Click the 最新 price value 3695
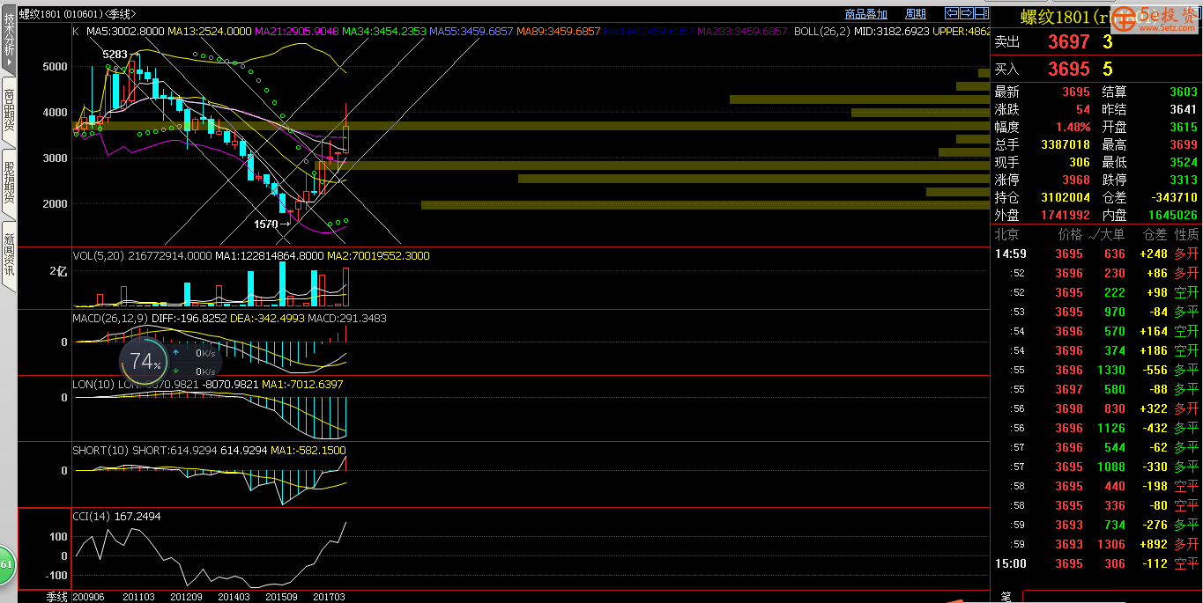The image size is (1203, 603). (x=1076, y=92)
